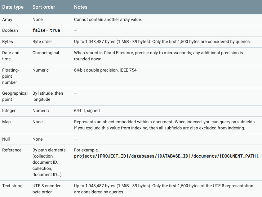The height and width of the screenshot is (197, 262).
Task: Select the Reference row label
Action: click(12, 150)
